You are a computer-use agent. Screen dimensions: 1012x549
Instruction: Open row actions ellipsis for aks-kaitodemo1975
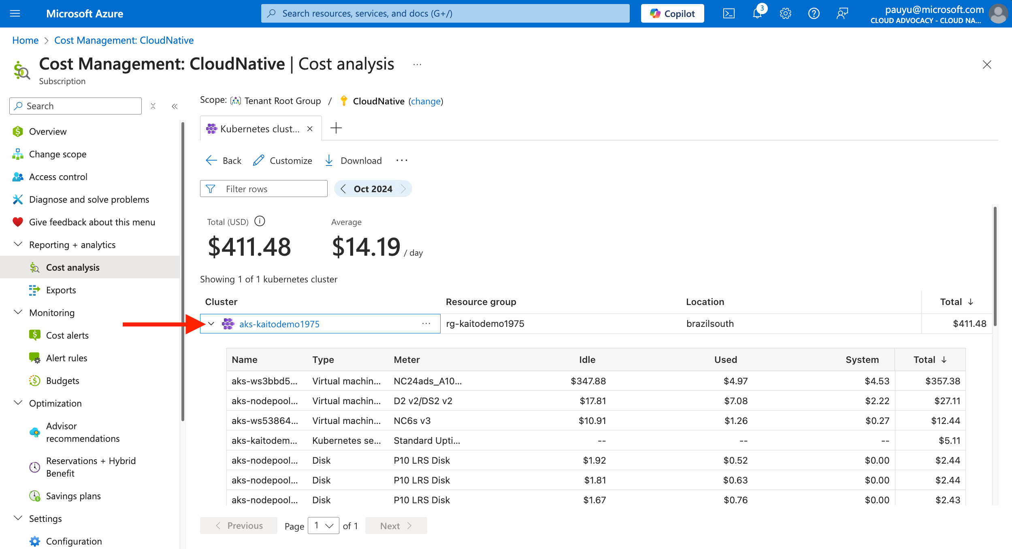[426, 324]
